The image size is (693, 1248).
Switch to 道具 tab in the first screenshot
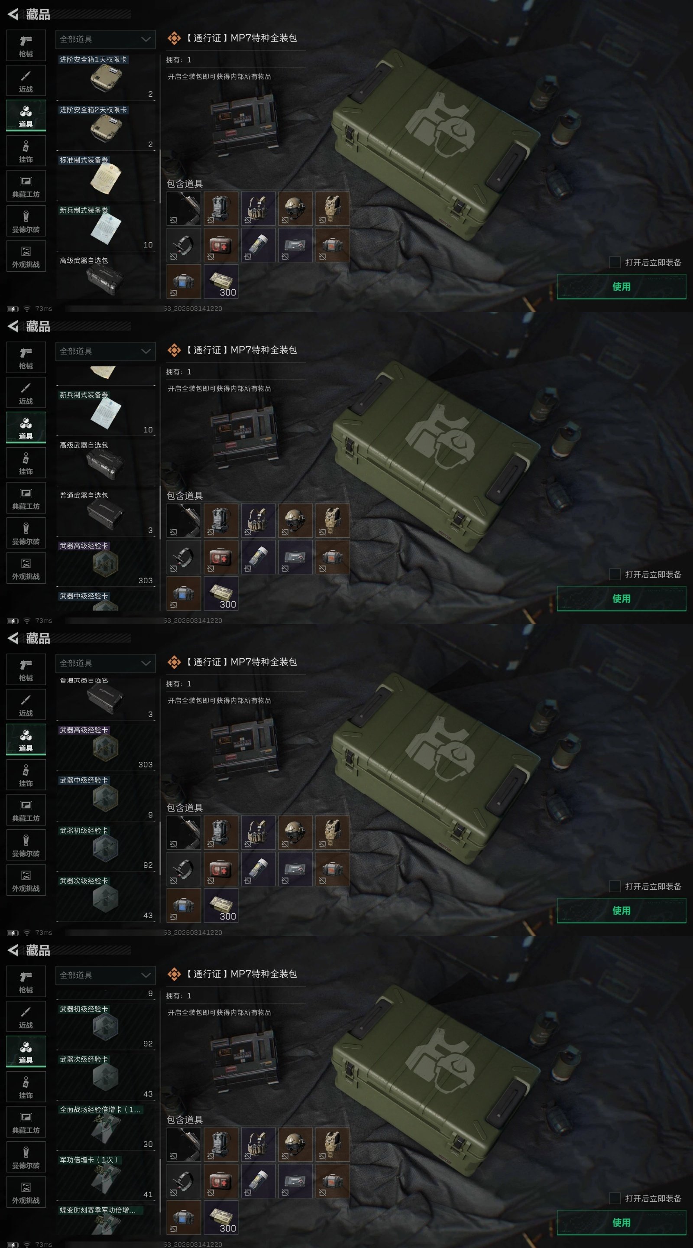26,116
